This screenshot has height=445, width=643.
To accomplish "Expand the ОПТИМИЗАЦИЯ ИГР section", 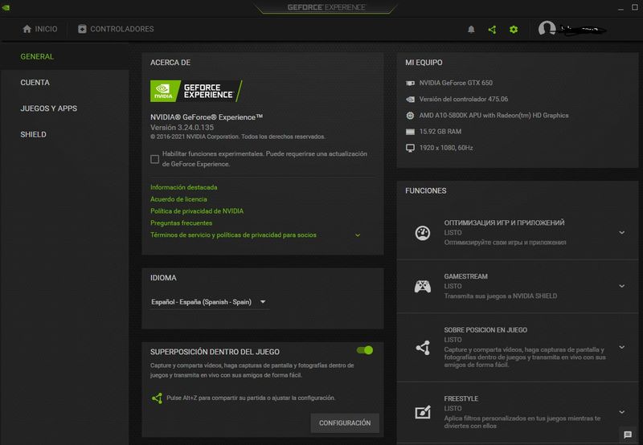I will pos(621,233).
